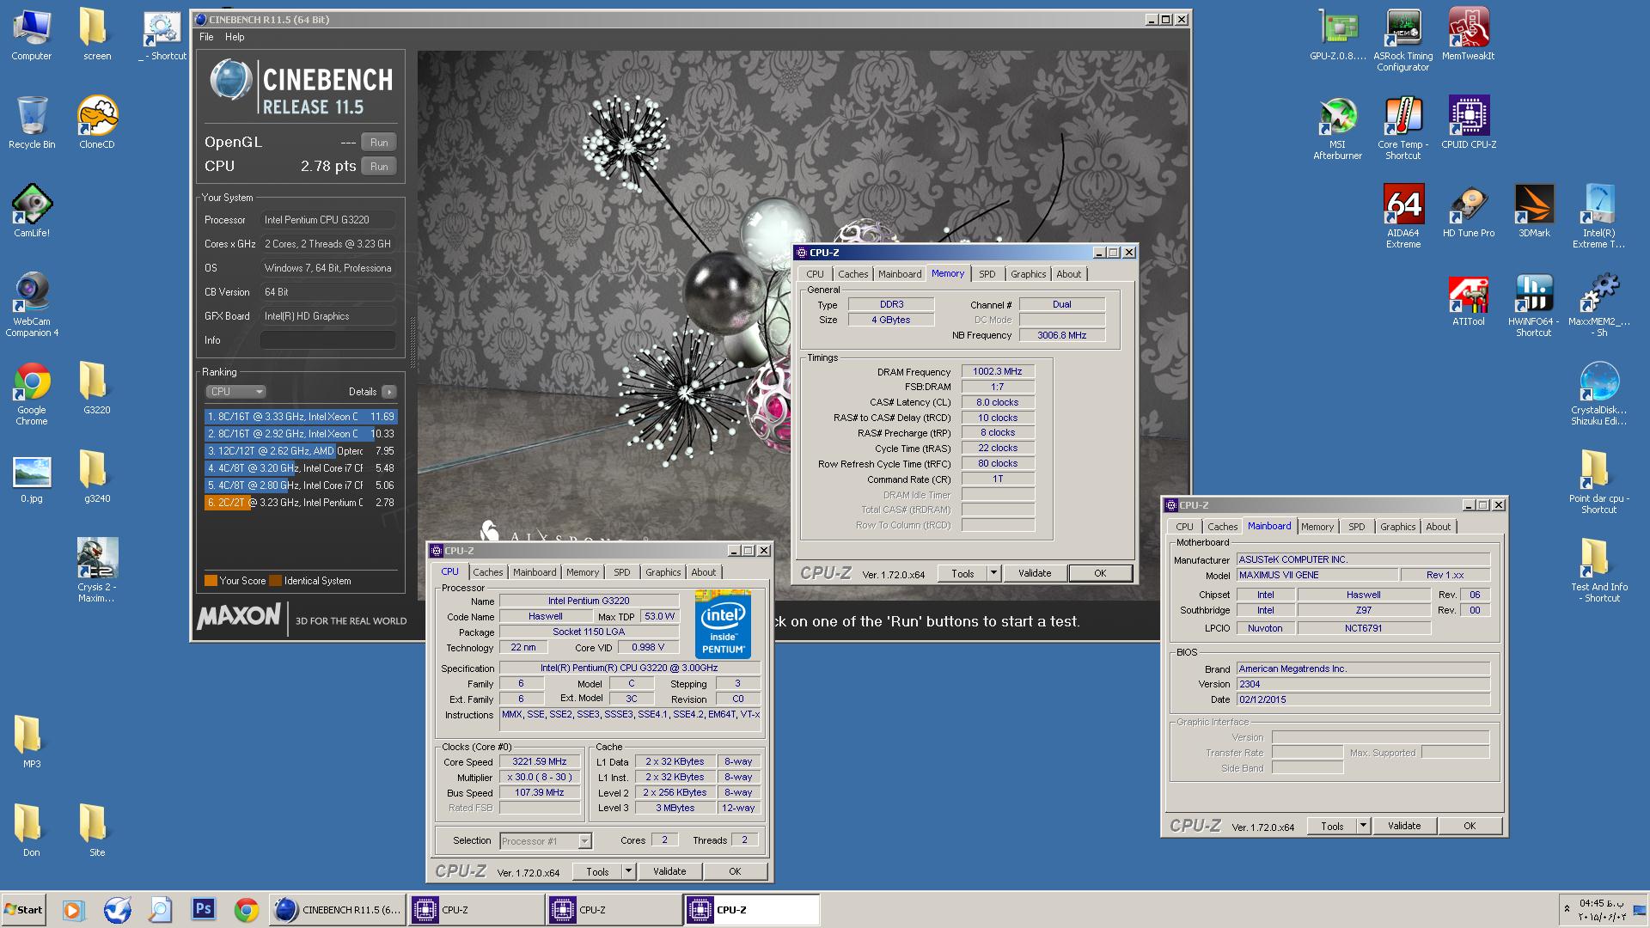Click Validate in CPU tab window

tap(669, 871)
